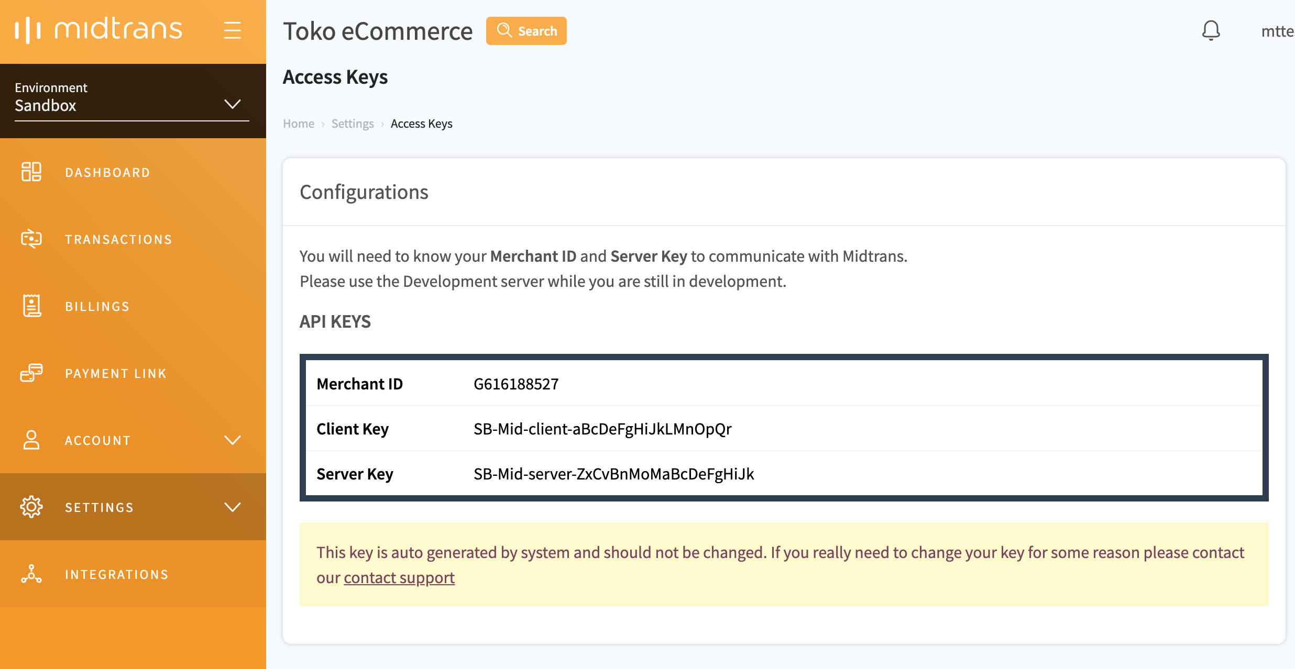Click Settings in the breadcrumb
1295x669 pixels.
tap(353, 124)
